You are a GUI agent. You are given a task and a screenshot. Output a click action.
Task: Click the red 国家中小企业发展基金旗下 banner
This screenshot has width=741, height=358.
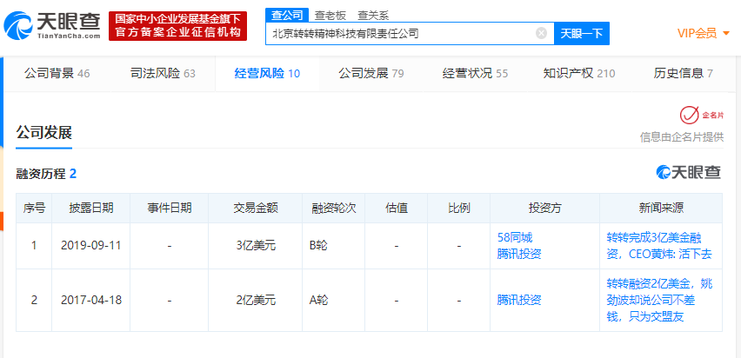[177, 26]
